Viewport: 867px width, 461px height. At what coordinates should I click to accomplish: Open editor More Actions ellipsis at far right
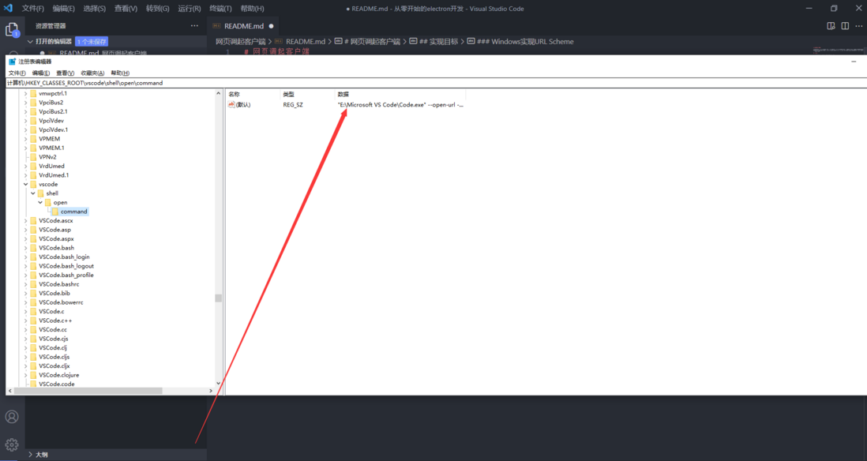[x=858, y=26]
